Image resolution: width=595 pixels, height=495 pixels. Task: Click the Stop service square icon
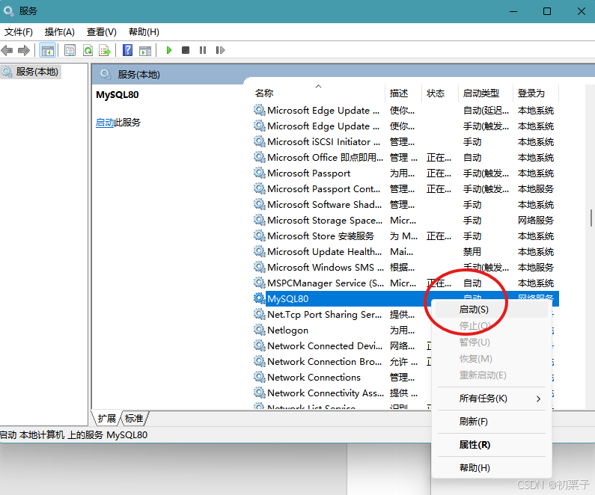coord(186,50)
